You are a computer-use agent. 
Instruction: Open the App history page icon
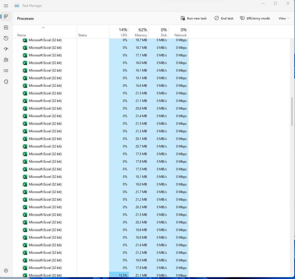[6, 38]
